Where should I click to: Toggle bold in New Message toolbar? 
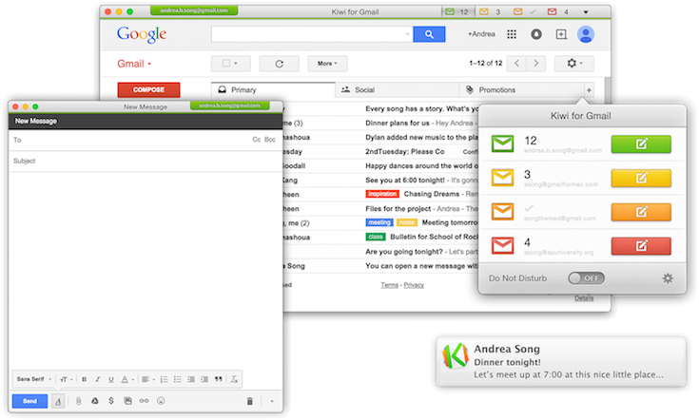tap(84, 379)
